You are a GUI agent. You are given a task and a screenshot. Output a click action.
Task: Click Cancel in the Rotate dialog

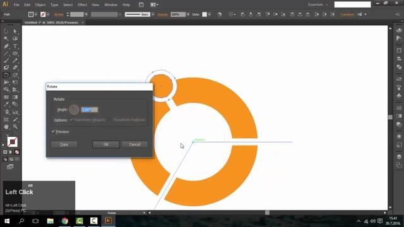point(134,144)
